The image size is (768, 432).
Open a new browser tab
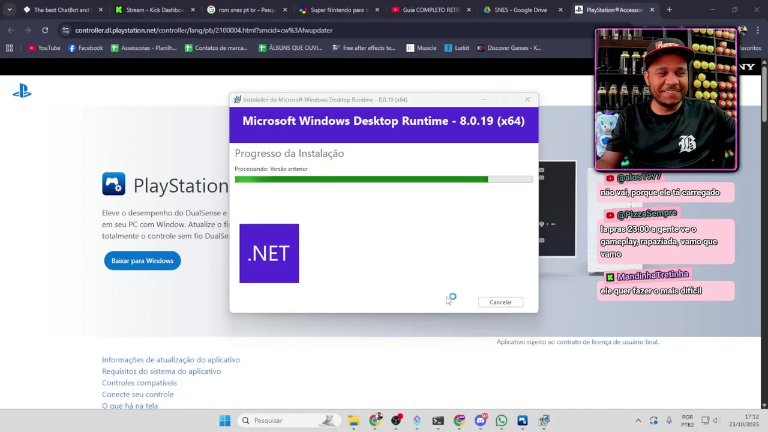(x=670, y=10)
